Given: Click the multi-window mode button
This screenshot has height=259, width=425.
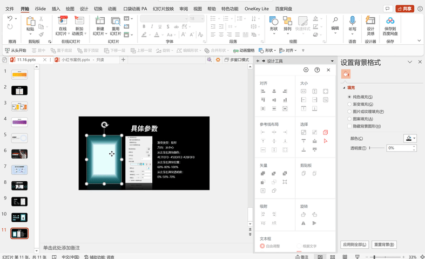Looking at the screenshot, I should click(237, 59).
